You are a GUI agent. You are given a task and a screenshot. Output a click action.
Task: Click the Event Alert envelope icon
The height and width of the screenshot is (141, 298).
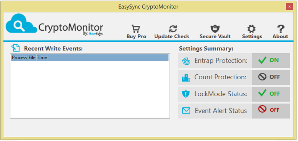[186, 110]
